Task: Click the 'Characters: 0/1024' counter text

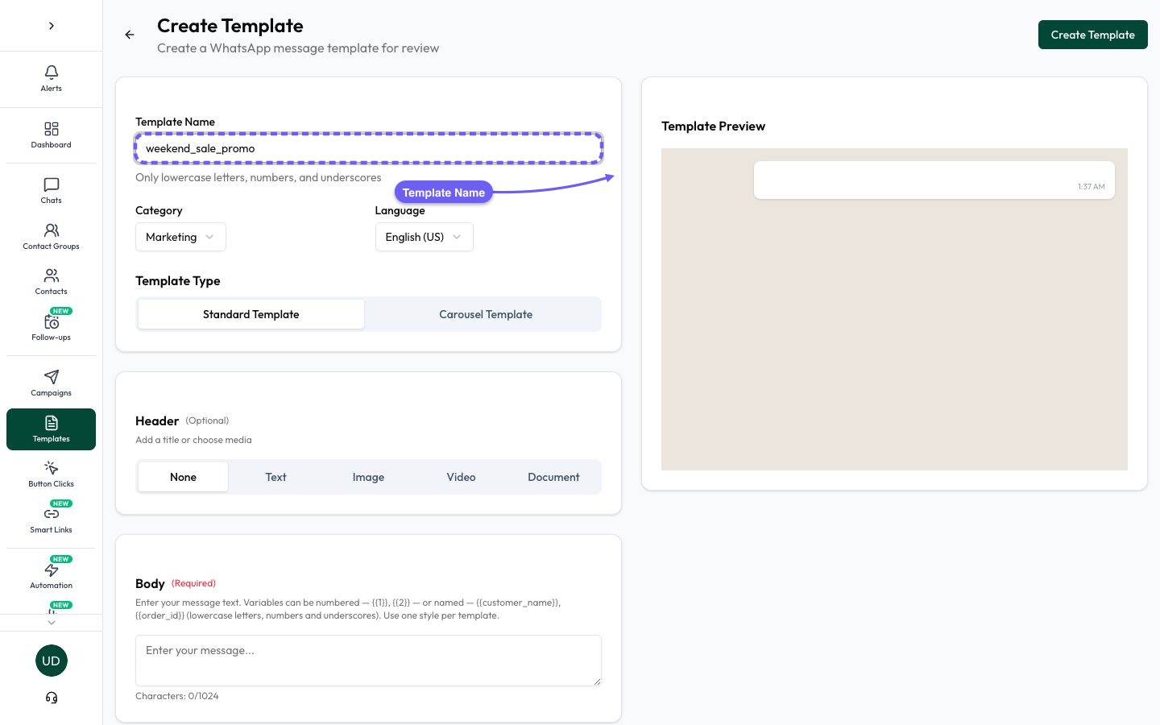Action: tap(176, 696)
